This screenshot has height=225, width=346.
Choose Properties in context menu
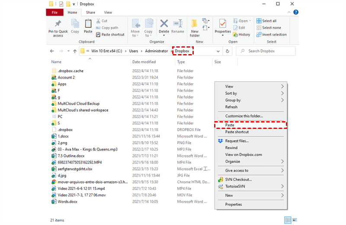(251, 205)
